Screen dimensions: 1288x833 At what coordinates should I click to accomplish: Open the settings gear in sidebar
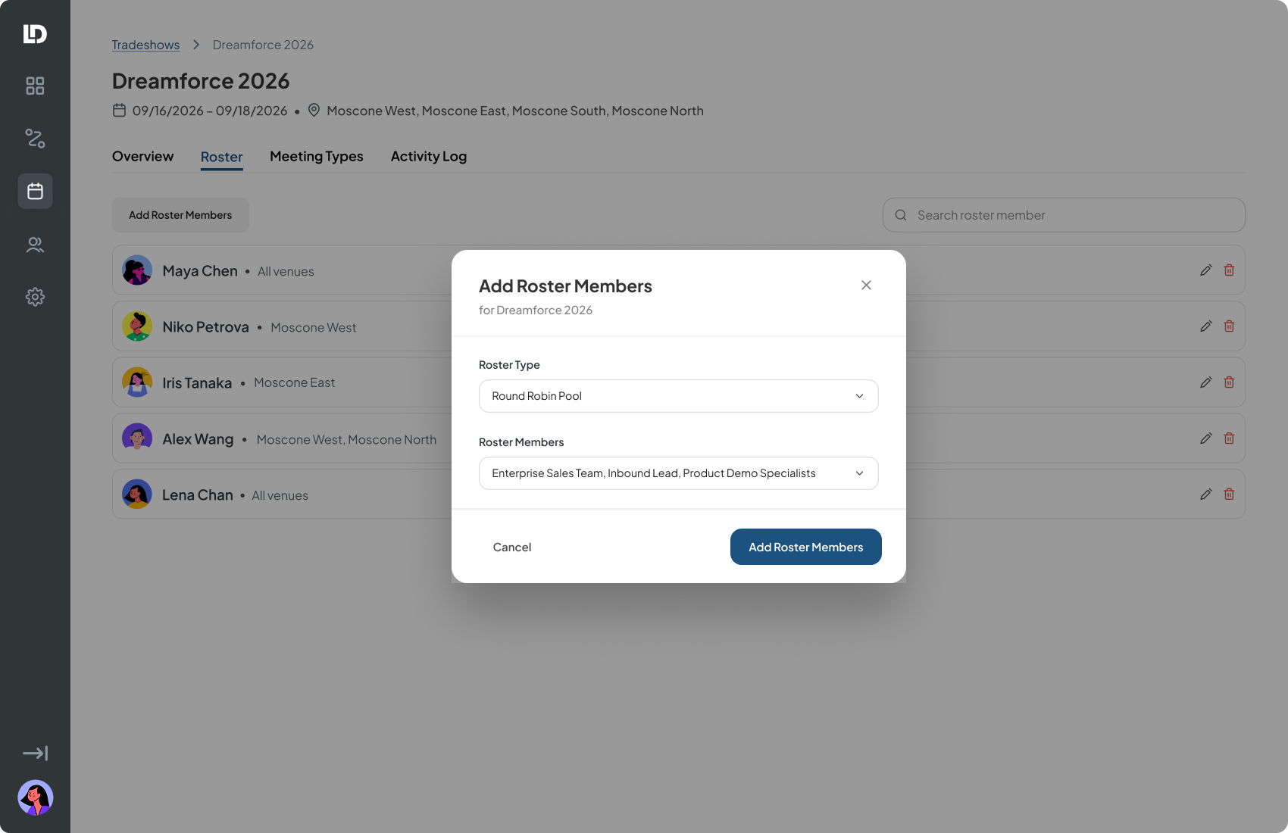tap(35, 297)
